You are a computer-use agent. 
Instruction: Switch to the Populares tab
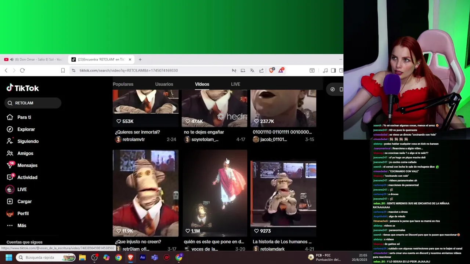pos(123,84)
